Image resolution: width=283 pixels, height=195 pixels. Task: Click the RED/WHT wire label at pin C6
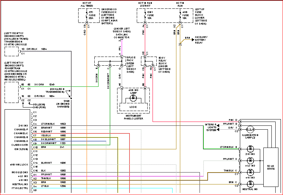pos(47,132)
